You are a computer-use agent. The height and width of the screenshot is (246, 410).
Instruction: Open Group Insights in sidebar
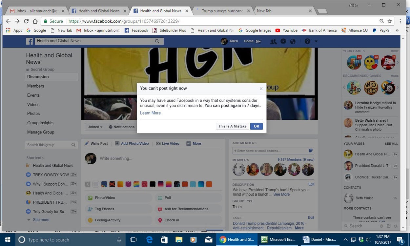(40, 123)
